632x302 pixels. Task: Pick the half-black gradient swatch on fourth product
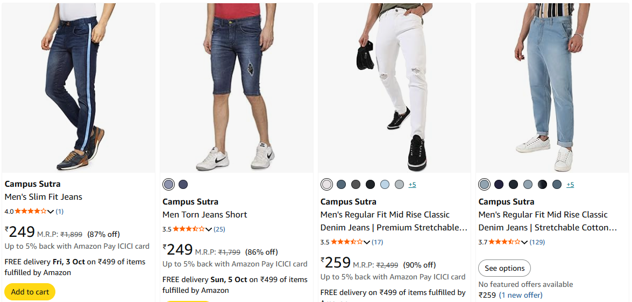542,185
